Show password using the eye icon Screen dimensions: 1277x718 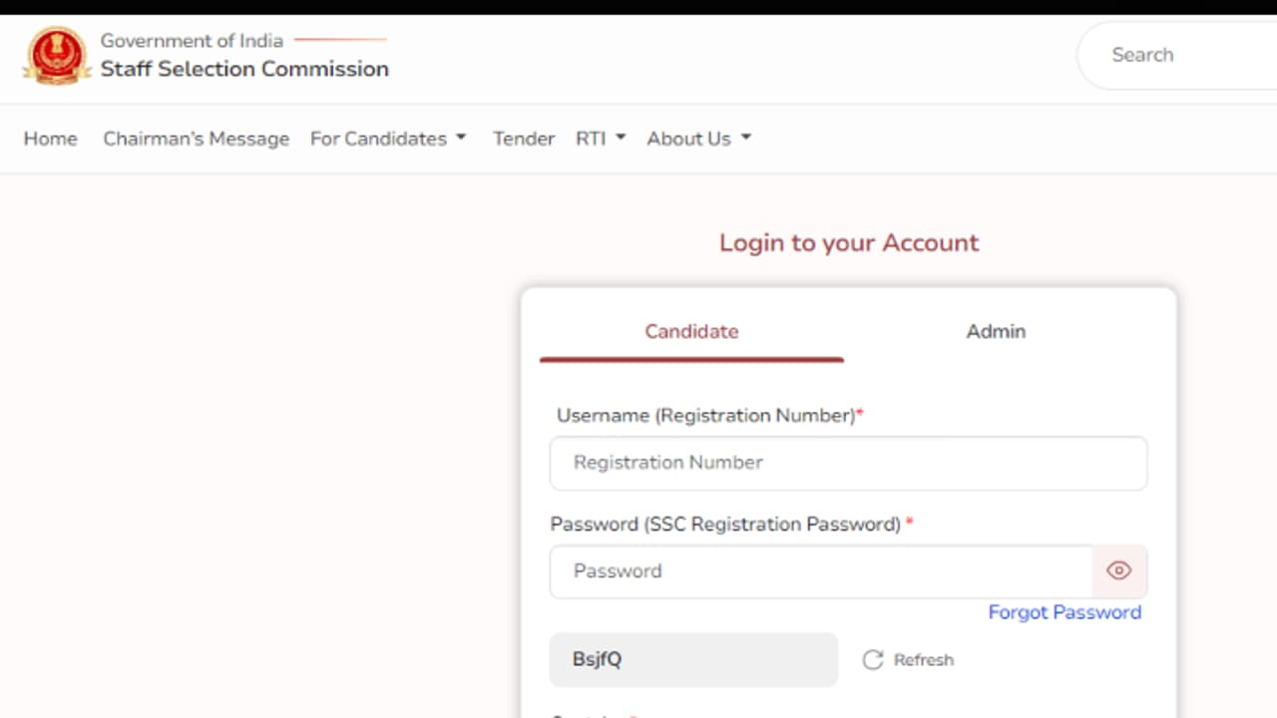[1119, 571]
